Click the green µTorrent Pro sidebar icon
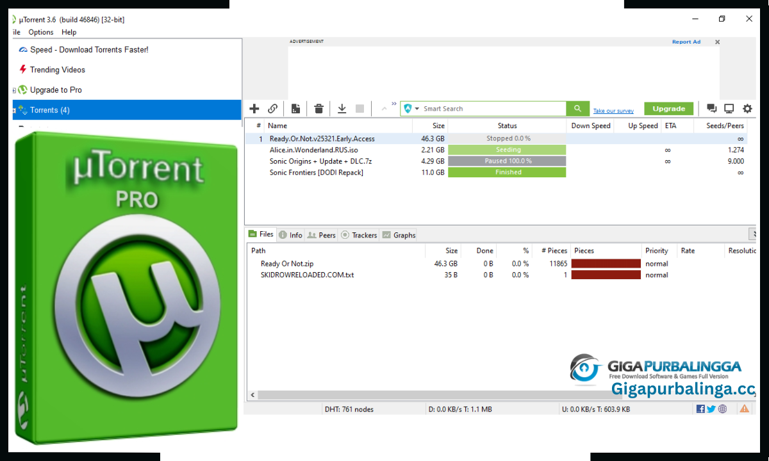The height and width of the screenshot is (461, 769). 22,90
